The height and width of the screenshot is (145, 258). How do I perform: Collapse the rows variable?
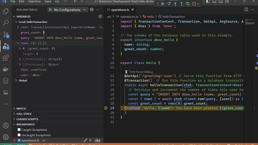coord(18,43)
